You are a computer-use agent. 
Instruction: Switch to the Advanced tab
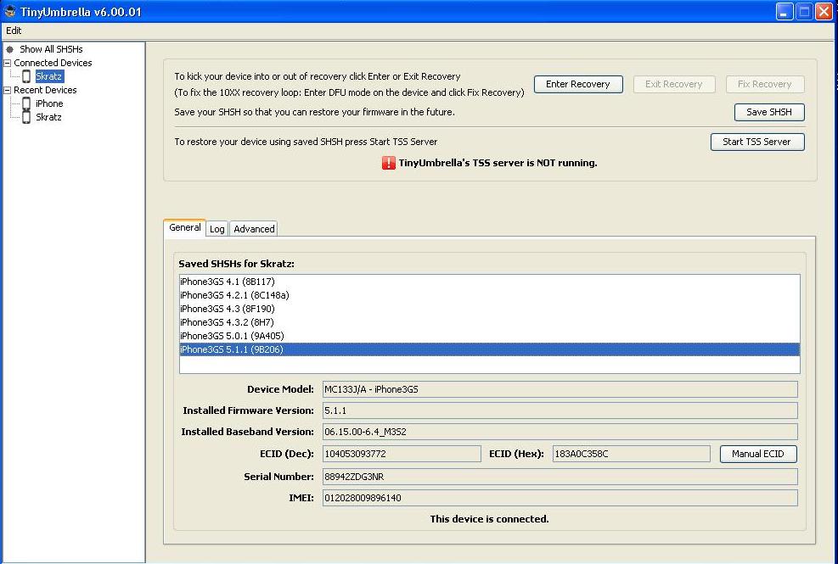[253, 228]
